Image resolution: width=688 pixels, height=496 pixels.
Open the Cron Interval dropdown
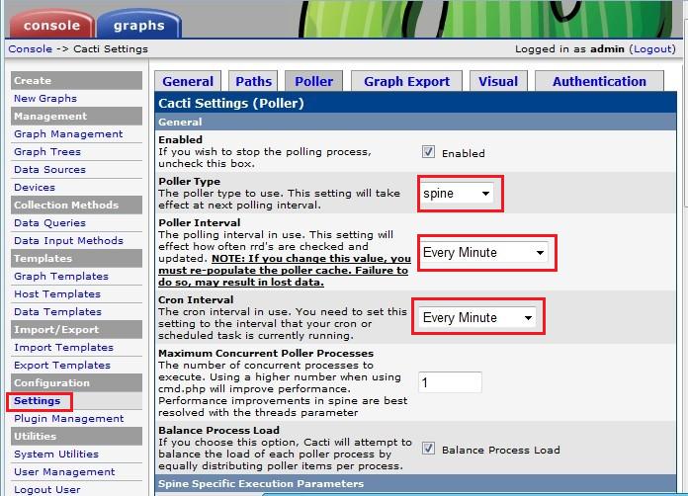477,317
